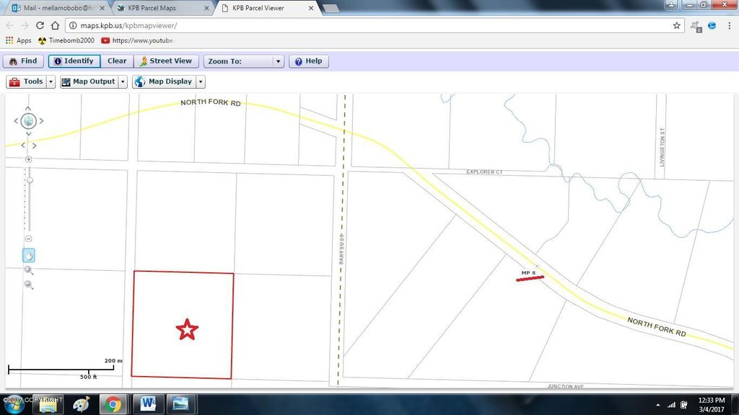The height and width of the screenshot is (415, 739).
Task: Click the map zoom slider handle
Action: (30, 180)
